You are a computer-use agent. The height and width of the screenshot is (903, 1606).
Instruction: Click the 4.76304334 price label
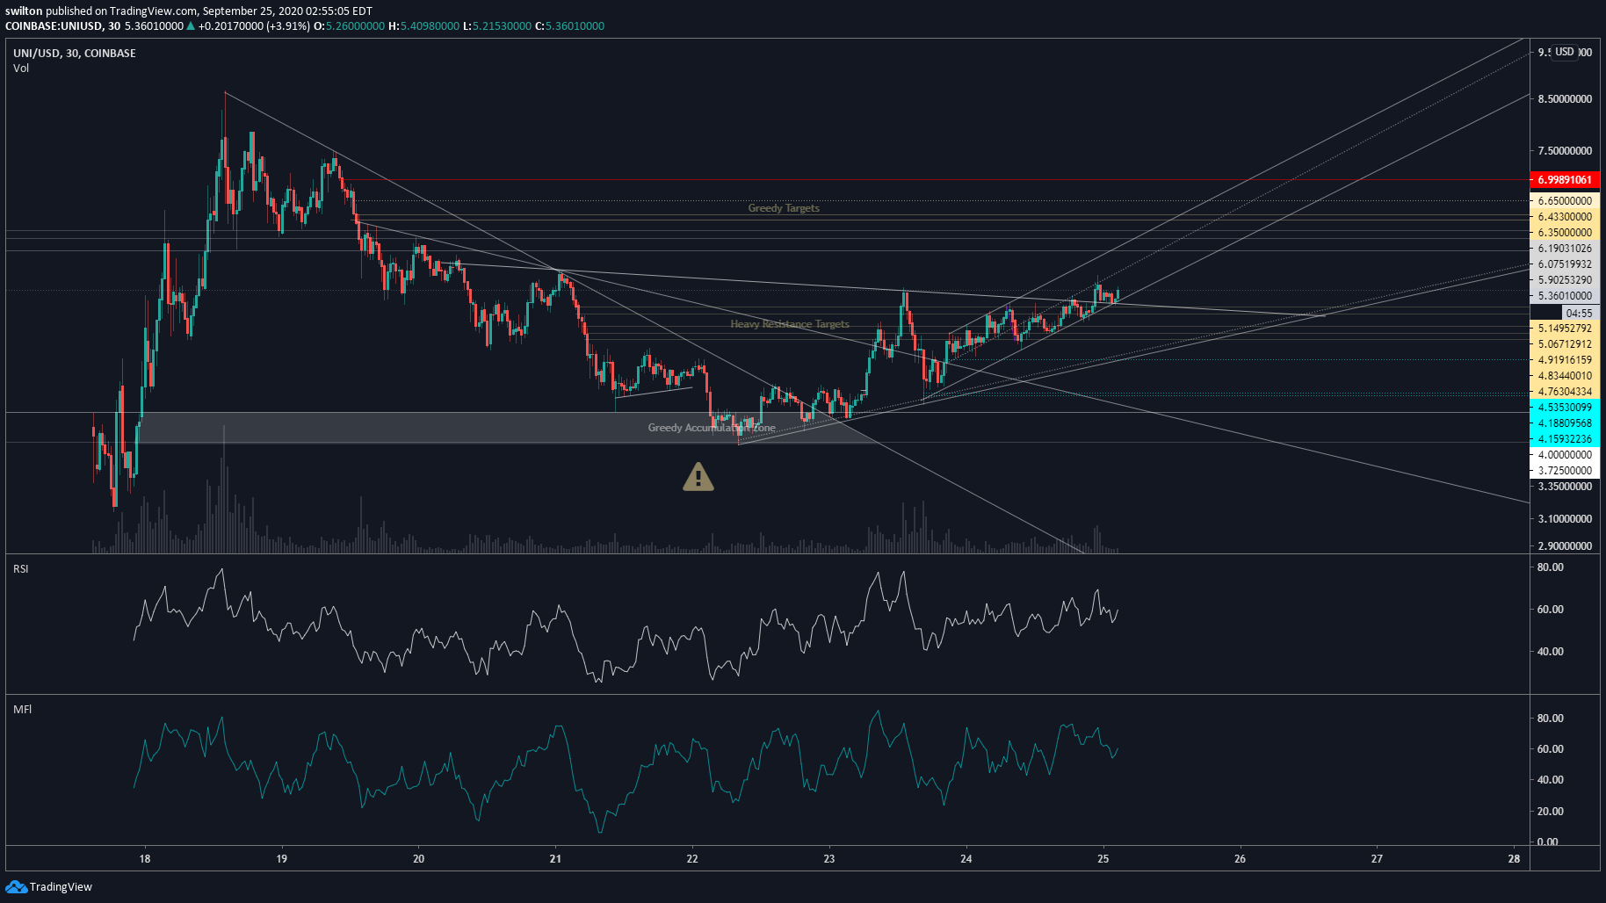tap(1565, 392)
